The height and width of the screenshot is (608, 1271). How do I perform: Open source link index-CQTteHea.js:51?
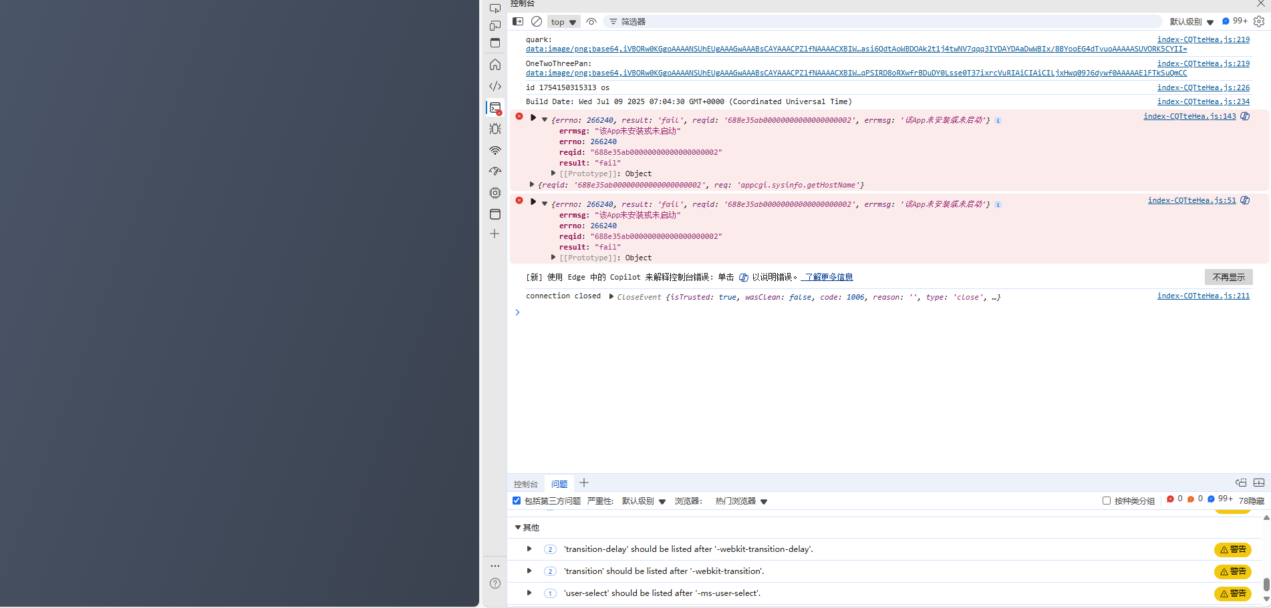[1192, 200]
